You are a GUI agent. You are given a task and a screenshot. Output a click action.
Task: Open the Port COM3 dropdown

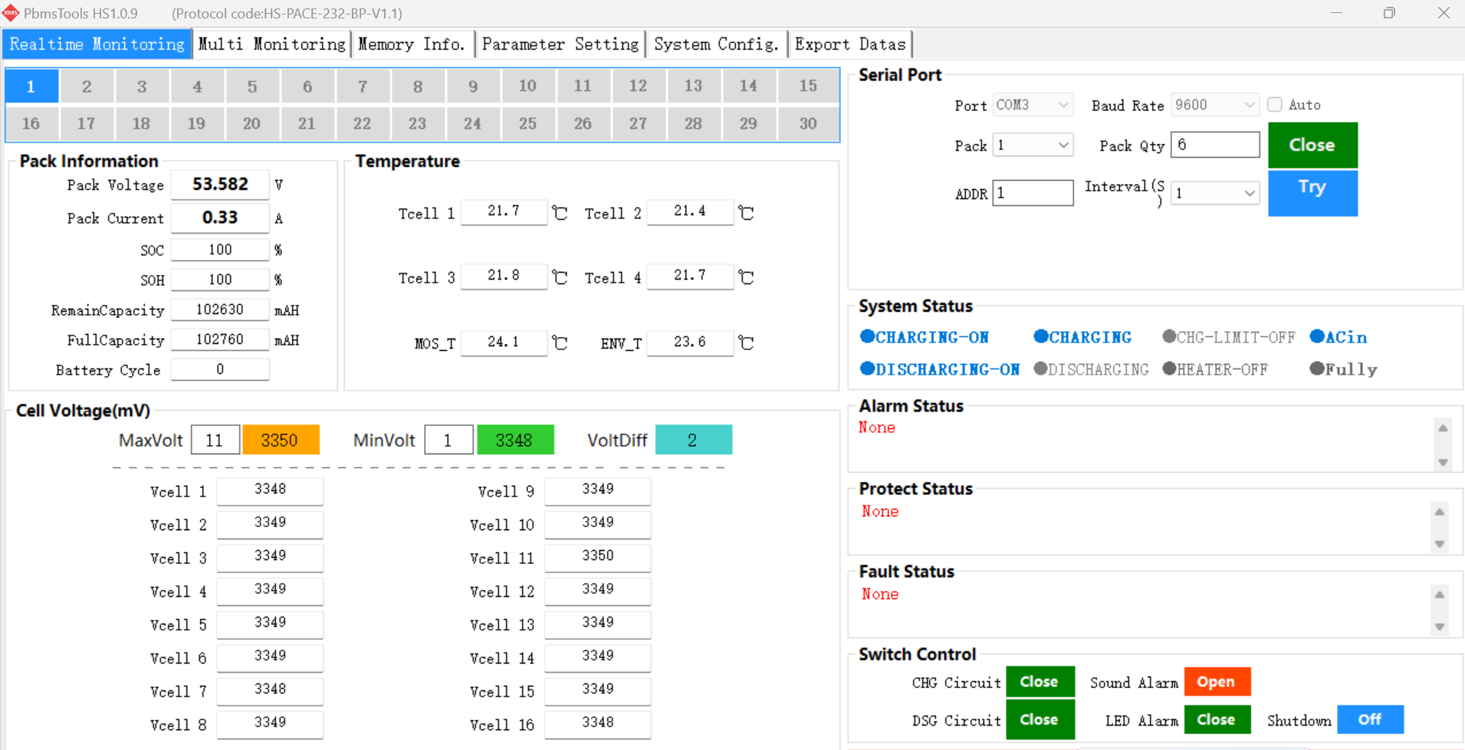[x=1033, y=104]
